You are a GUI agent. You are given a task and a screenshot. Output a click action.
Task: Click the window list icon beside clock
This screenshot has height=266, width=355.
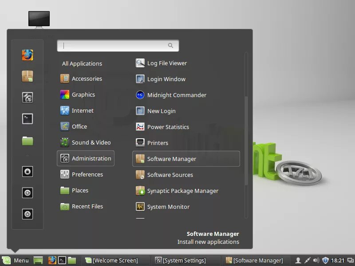point(351,260)
